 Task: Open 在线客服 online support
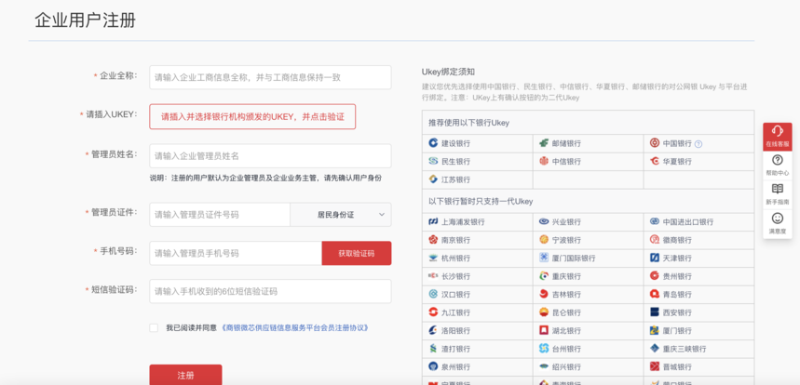(778, 137)
